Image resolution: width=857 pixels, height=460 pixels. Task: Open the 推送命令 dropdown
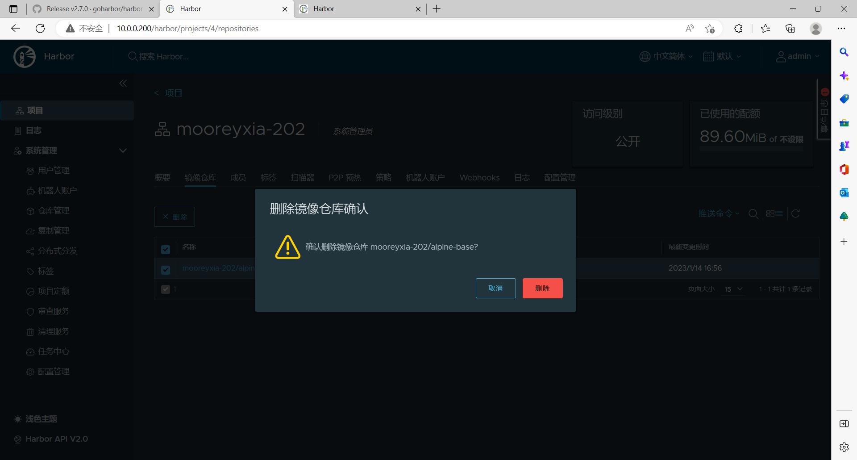click(x=719, y=213)
